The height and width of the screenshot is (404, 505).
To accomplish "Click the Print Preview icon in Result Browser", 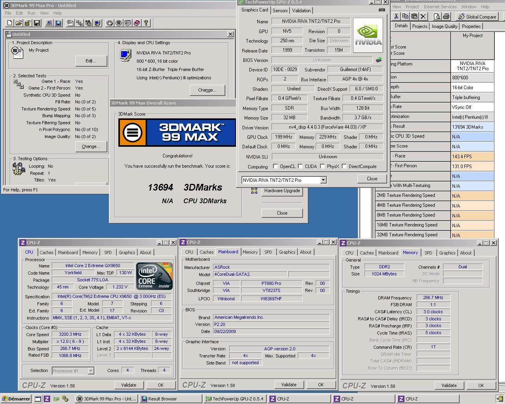I will pyautogui.click(x=437, y=16).
